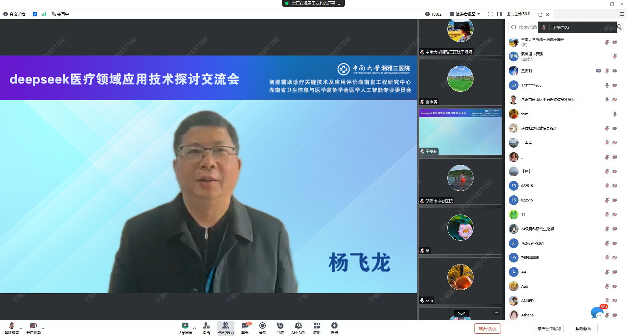Screen dimensions: 627x336
Task: Enter full screen mode
Action: click(490, 14)
